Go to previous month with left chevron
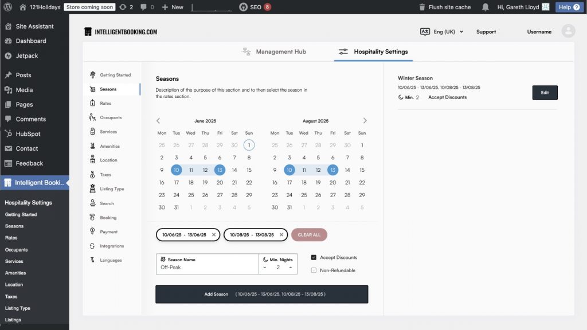Viewport: 587px width, 330px height. click(x=159, y=121)
